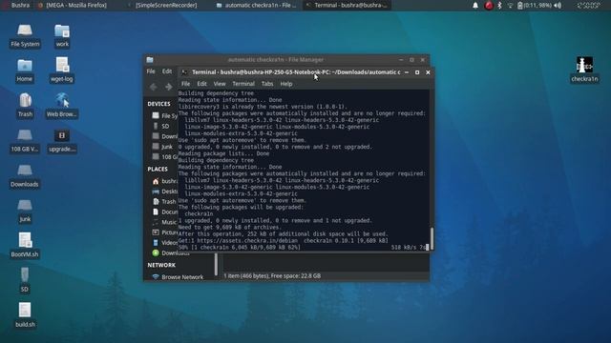Open the Terminal Edit menu
The width and height of the screenshot is (611, 343).
click(x=201, y=84)
